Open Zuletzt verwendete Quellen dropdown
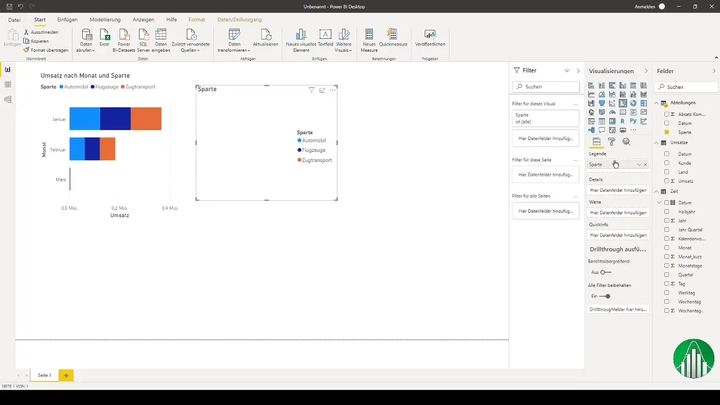 click(191, 40)
